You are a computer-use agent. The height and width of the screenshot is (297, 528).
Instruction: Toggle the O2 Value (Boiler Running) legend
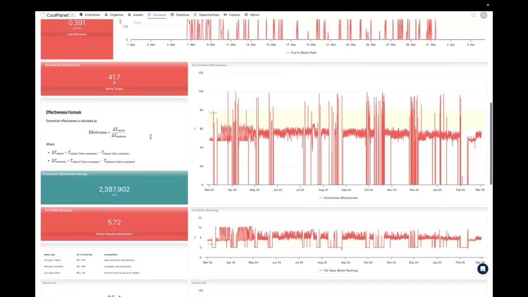click(338, 271)
